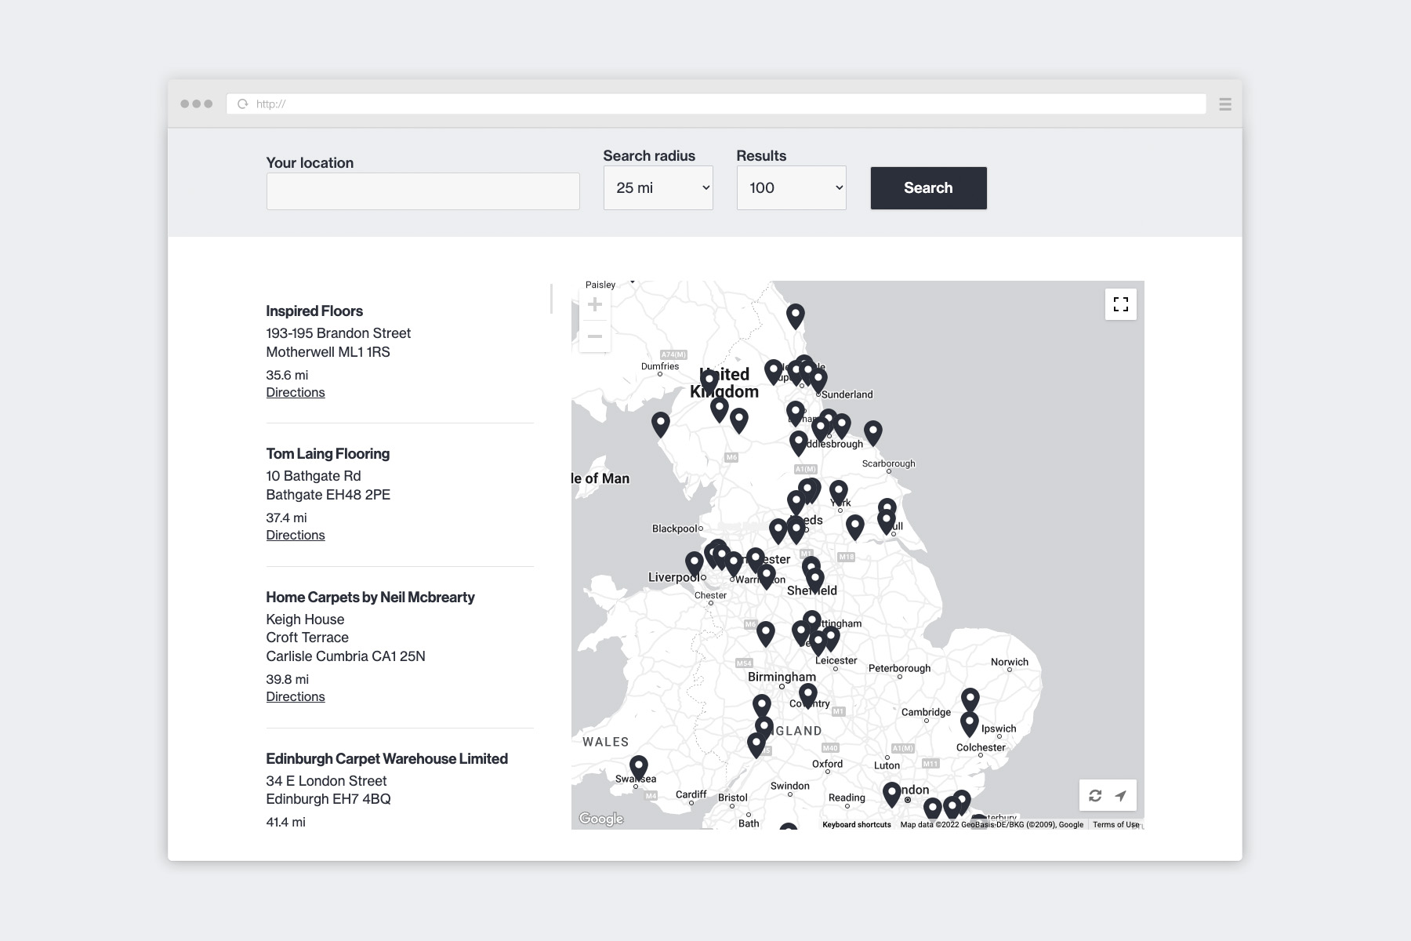This screenshot has width=1411, height=941.
Task: Open the Search radius dropdown
Action: (658, 188)
